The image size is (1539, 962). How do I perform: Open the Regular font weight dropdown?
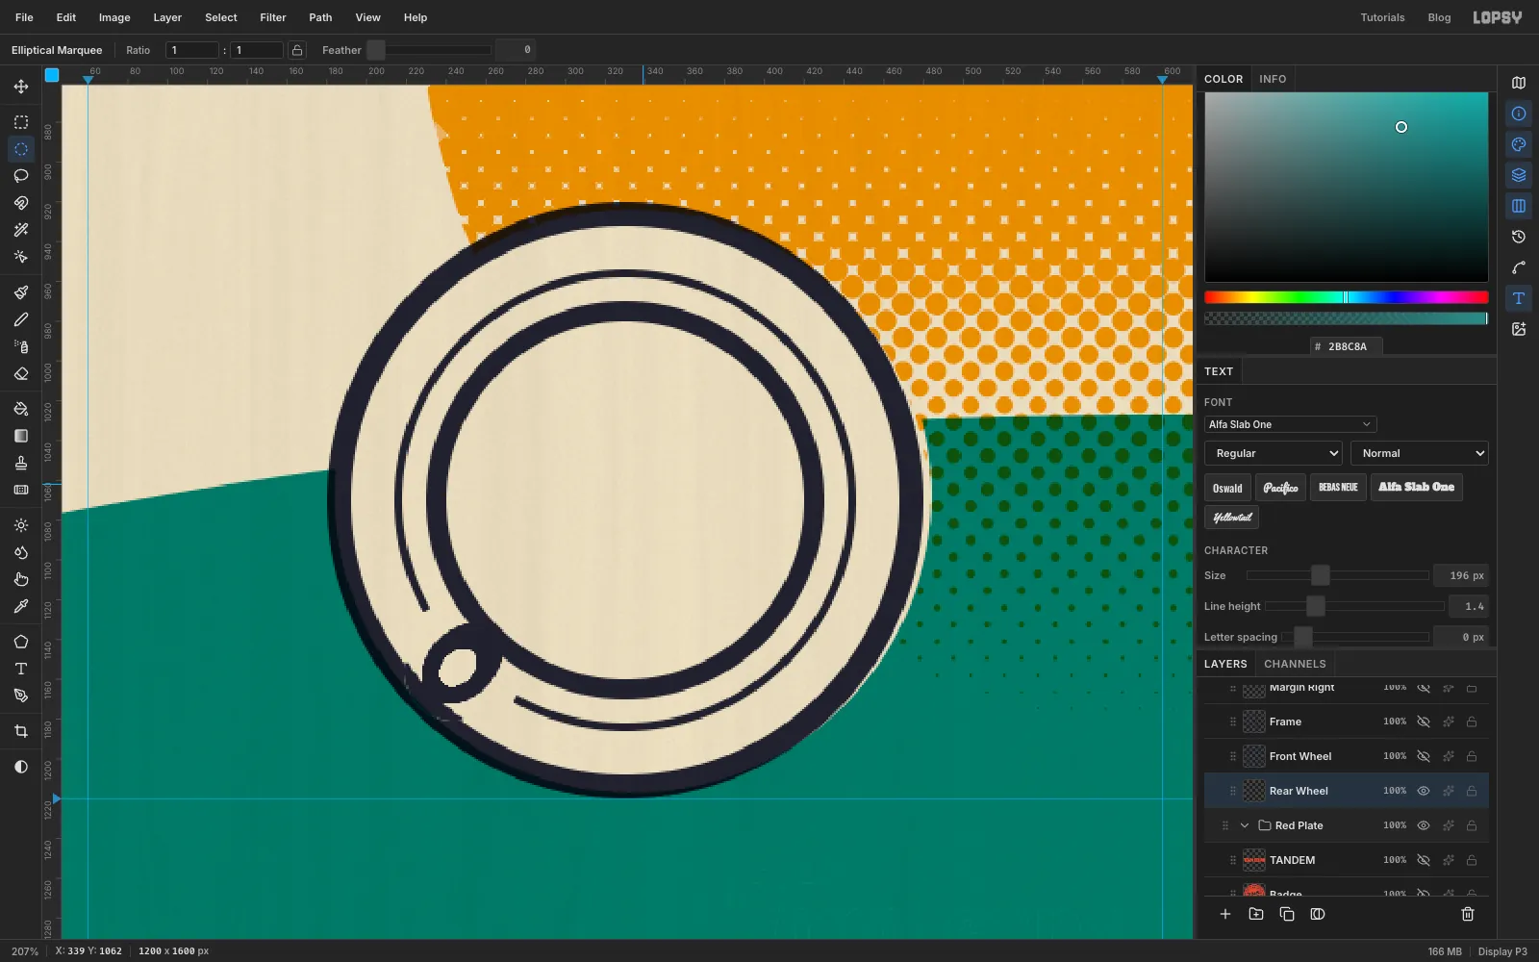pos(1274,453)
